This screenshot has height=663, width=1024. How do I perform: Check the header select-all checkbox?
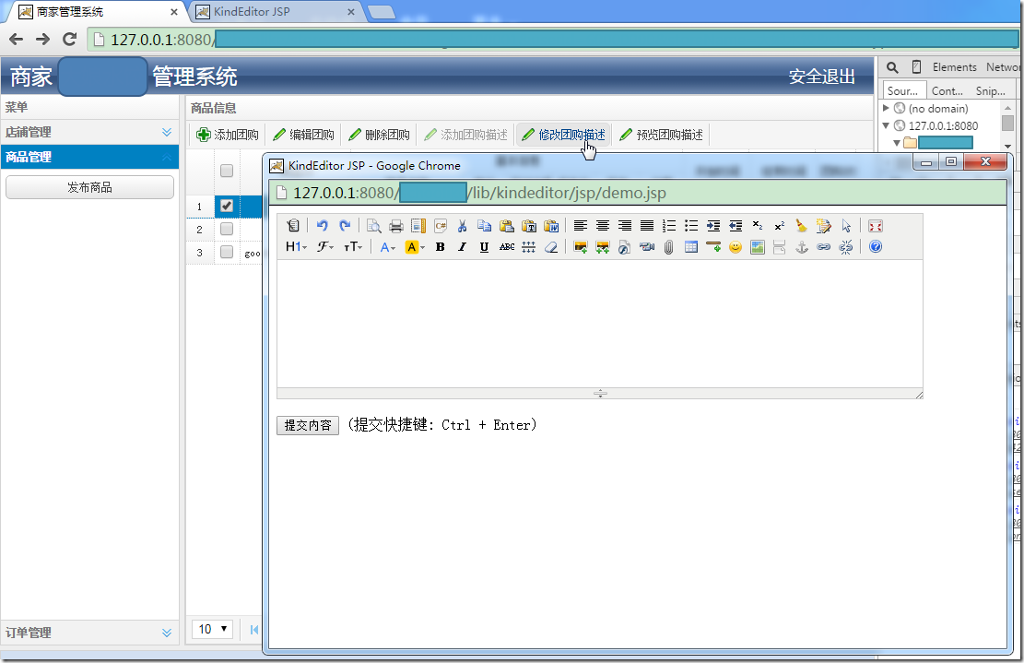click(227, 171)
